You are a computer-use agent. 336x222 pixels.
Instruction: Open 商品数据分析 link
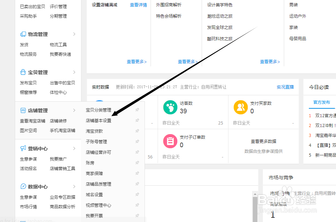pos(62,207)
